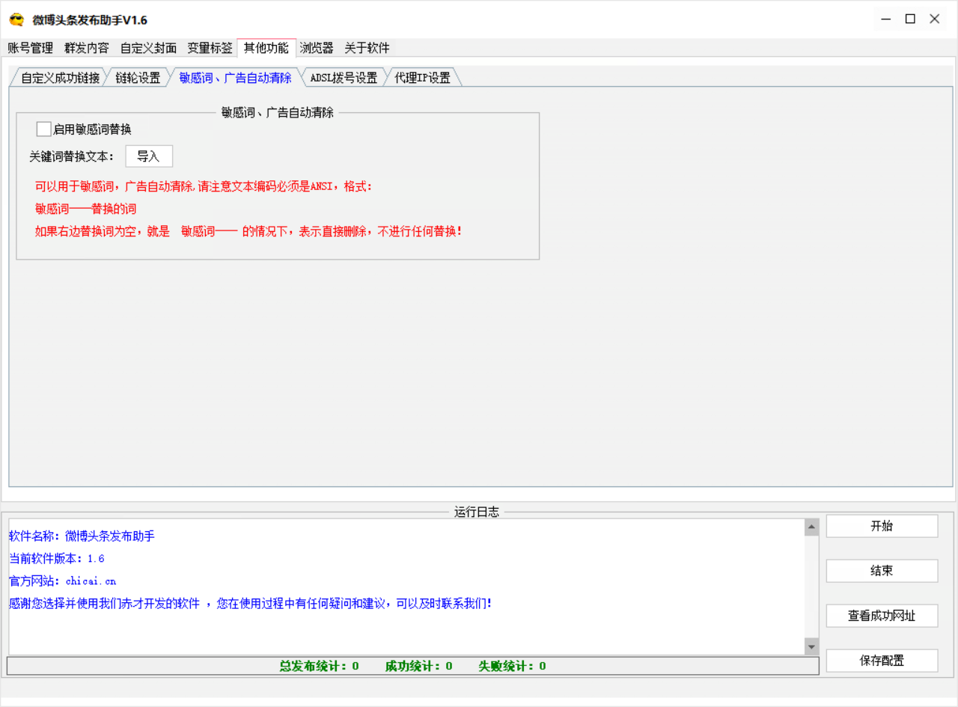Close the 微博头条发布助手 window
Screen dimensions: 958x707
click(x=935, y=19)
